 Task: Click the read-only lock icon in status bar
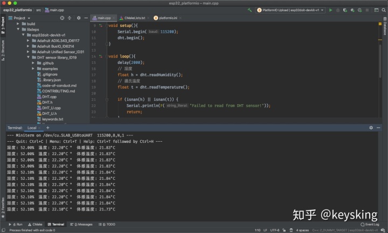(x=284, y=230)
